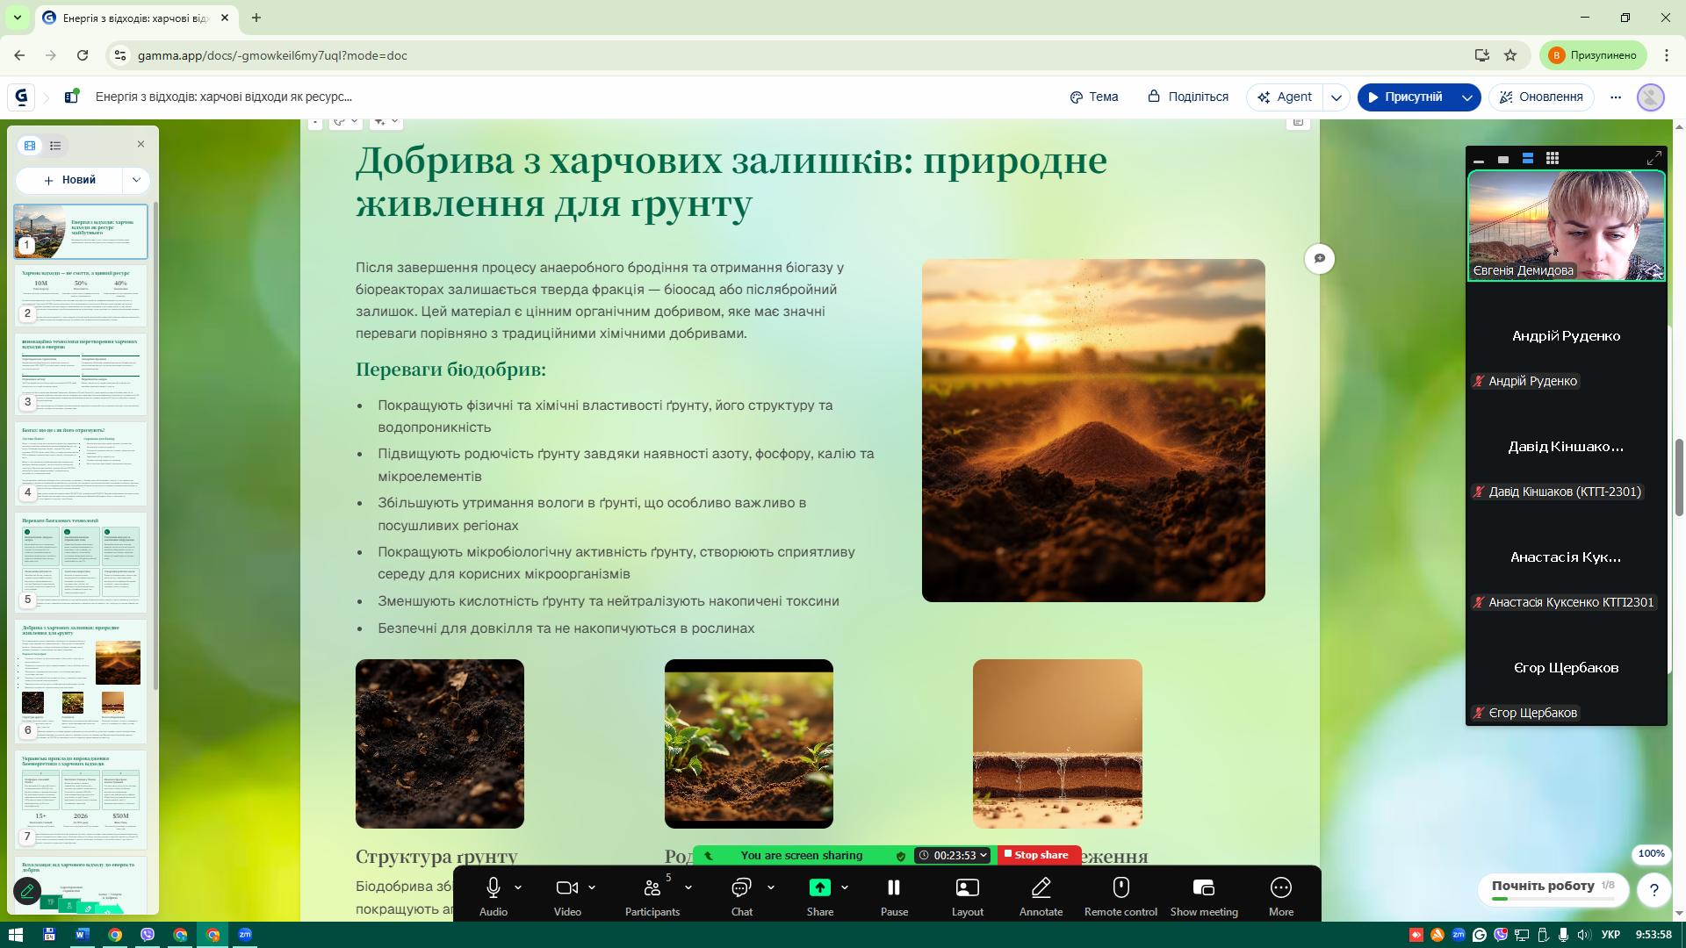
Task: Open Zoom Annotate pencil tool
Action: (x=1041, y=888)
